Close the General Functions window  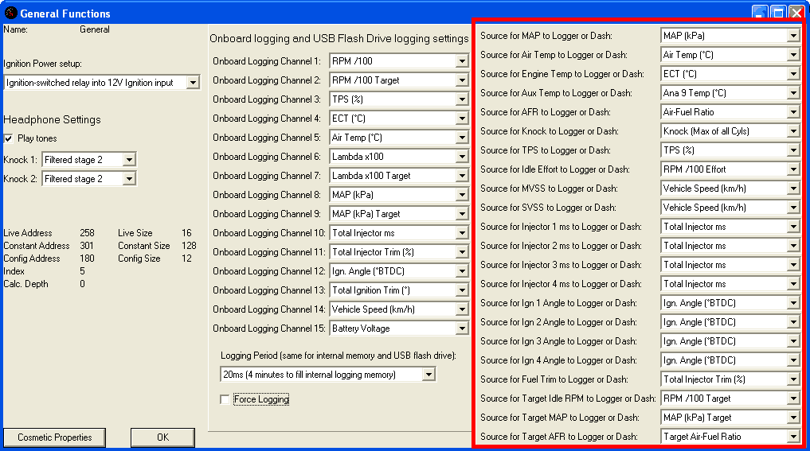pos(796,13)
